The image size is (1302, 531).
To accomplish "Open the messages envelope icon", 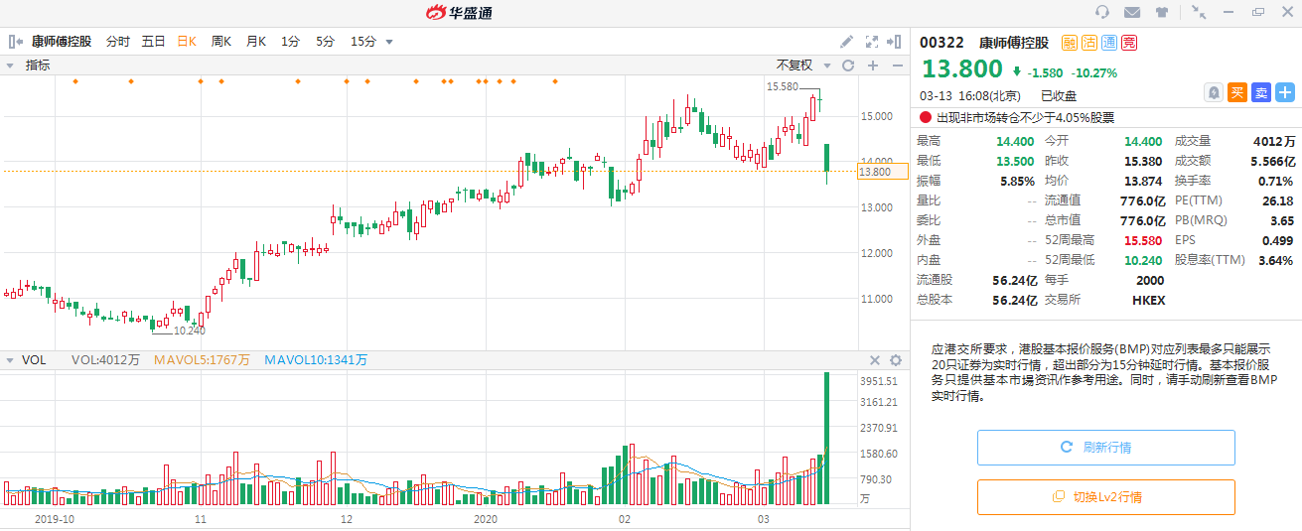I will coord(1131,13).
